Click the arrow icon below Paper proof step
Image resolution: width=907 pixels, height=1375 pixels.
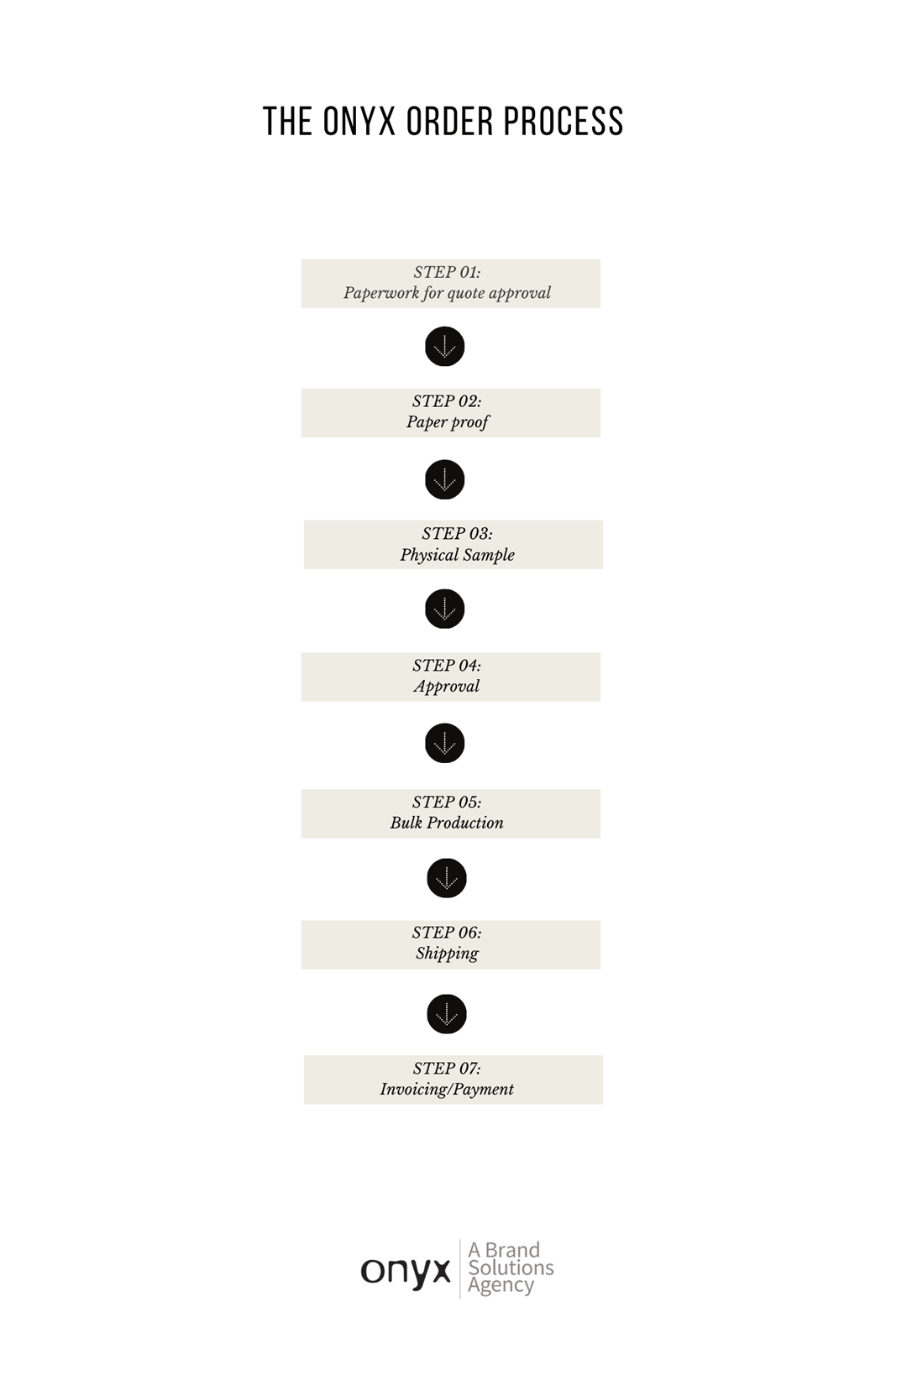pyautogui.click(x=444, y=479)
